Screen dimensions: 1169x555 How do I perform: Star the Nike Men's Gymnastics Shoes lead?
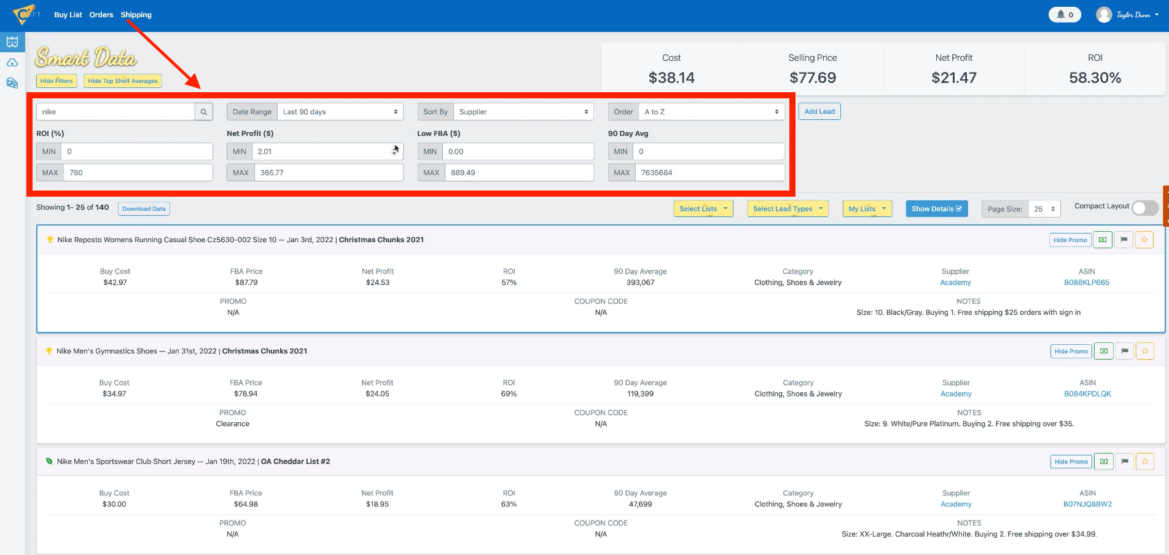coord(1145,351)
